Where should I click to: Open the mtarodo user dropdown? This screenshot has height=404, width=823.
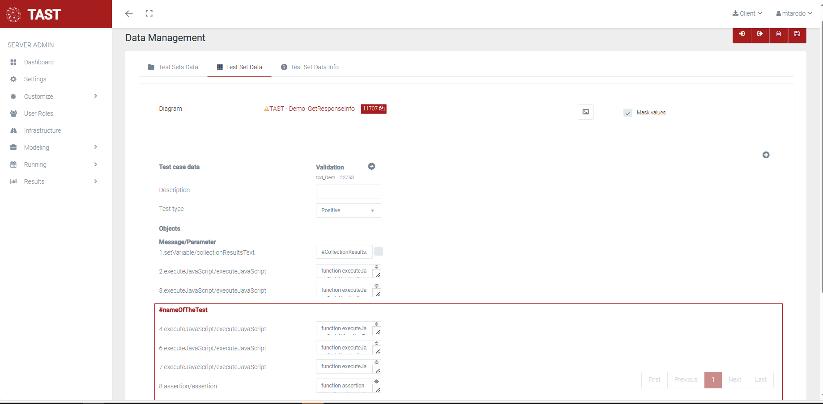coord(794,13)
